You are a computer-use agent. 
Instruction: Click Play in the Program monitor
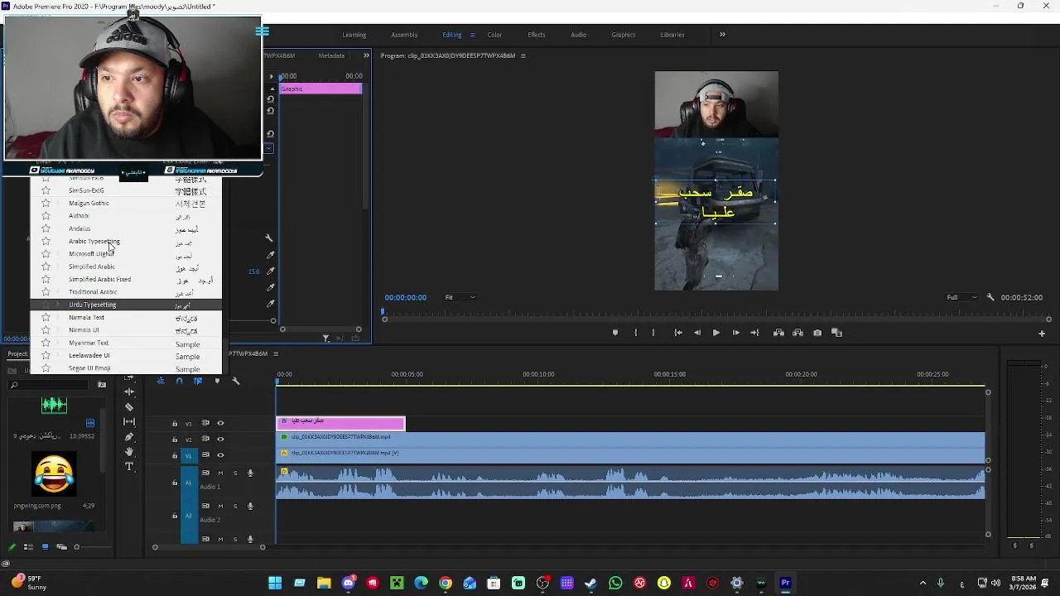[x=716, y=333]
